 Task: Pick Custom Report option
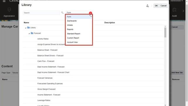(x=79, y=38)
